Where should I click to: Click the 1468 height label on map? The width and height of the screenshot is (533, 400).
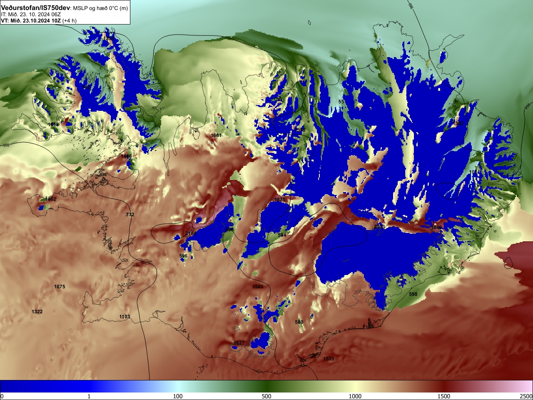point(126,156)
